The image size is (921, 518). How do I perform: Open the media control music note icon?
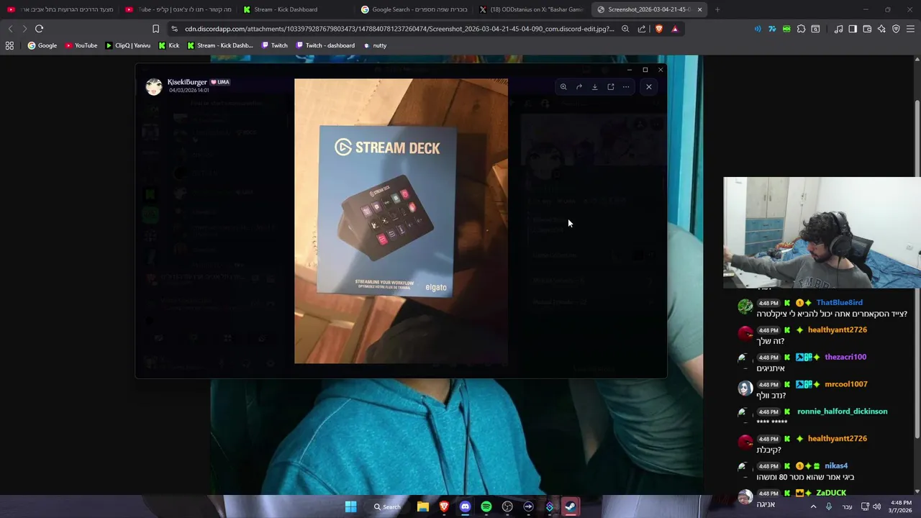click(838, 29)
